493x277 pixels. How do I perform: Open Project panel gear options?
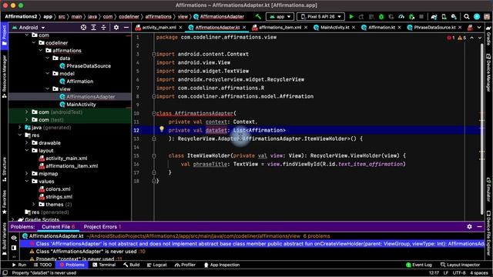tap(116, 28)
